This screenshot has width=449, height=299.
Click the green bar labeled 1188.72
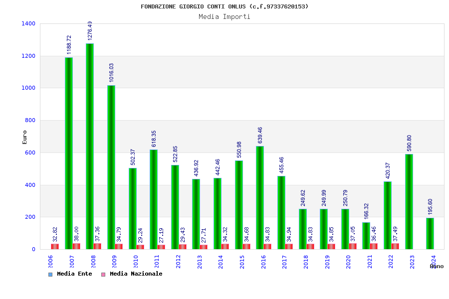point(69,153)
